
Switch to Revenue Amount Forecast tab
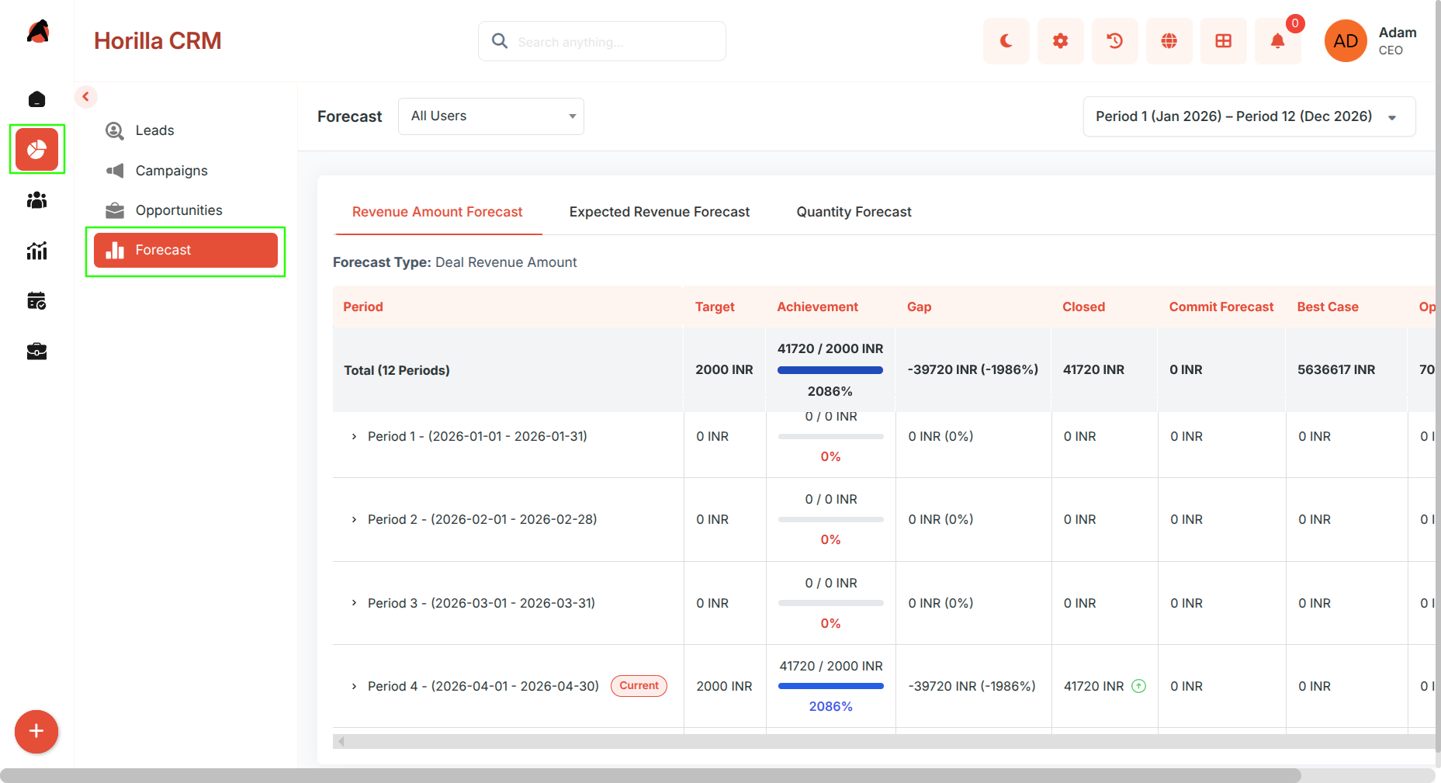[x=438, y=212]
